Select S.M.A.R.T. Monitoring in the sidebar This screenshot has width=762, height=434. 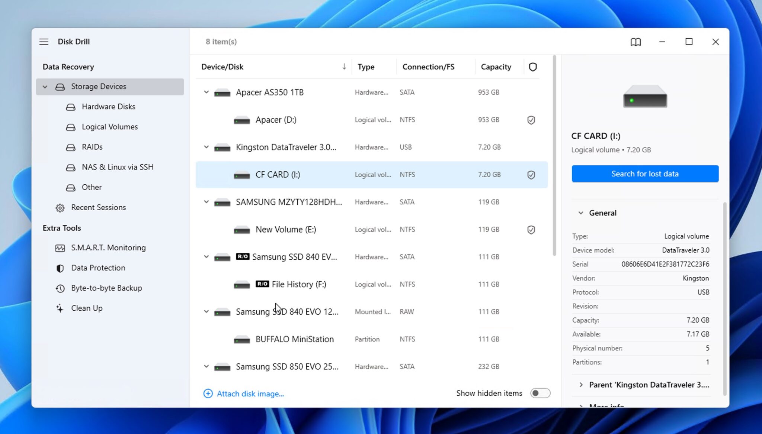(x=108, y=247)
